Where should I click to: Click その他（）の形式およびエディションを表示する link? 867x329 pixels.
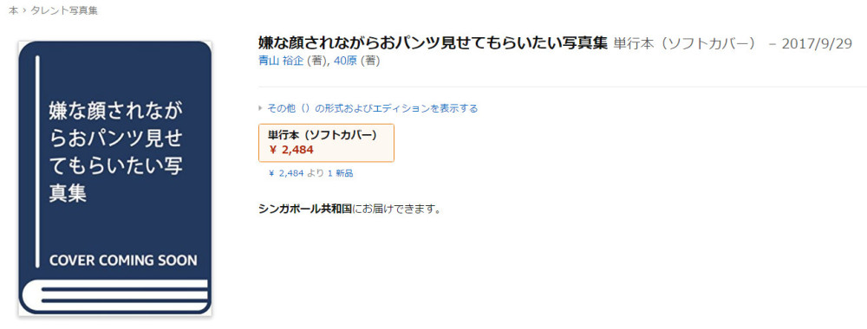[373, 108]
